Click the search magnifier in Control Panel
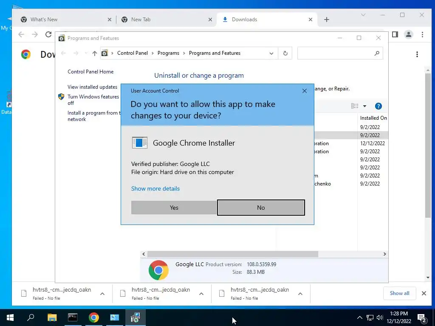 [377, 53]
